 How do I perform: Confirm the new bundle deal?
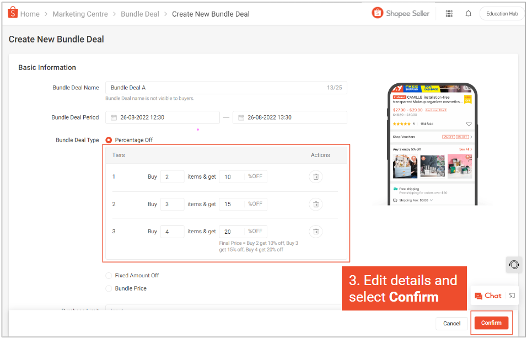point(491,323)
